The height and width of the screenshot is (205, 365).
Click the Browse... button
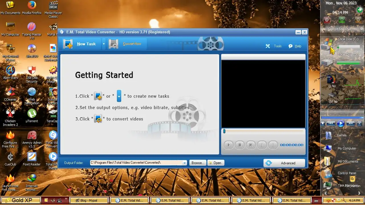pos(198,163)
